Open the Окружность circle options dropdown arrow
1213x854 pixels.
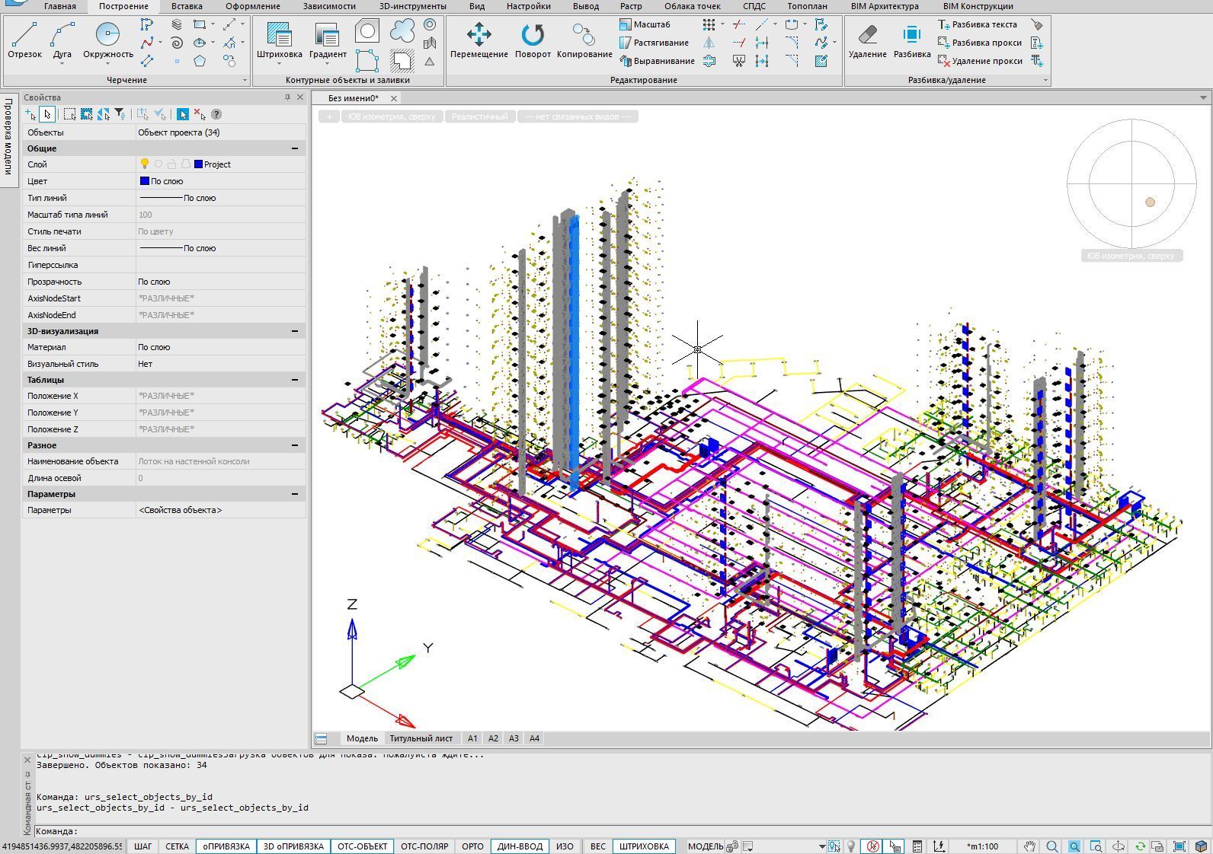(x=108, y=64)
